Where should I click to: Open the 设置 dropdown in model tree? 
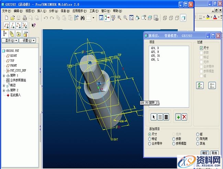27,41
